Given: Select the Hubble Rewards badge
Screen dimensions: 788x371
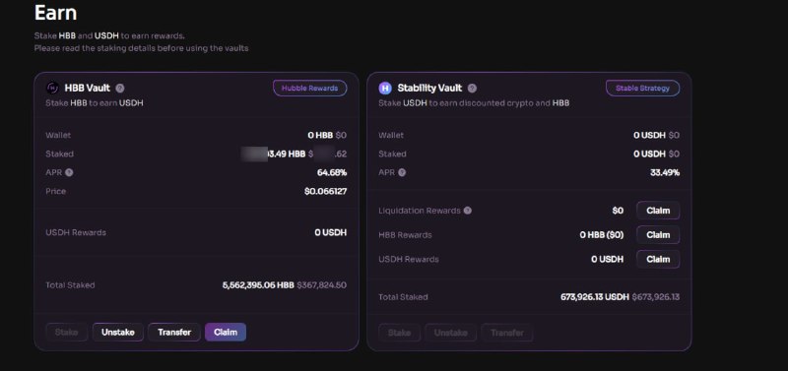Looking at the screenshot, I should coord(309,89).
